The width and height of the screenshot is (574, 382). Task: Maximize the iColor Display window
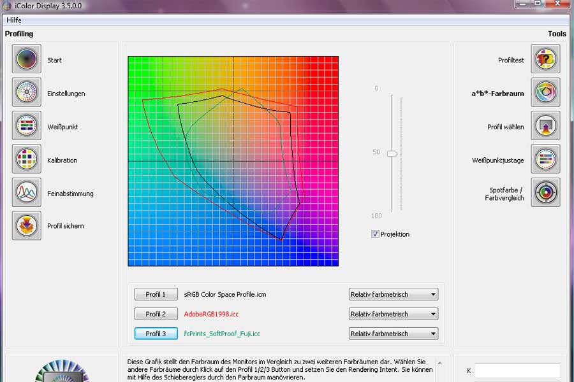538,4
